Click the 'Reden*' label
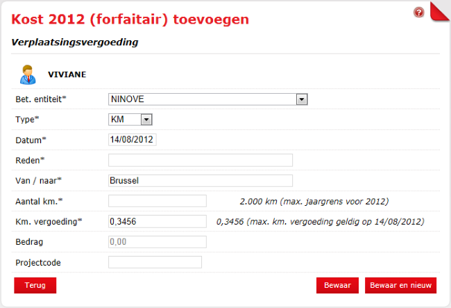 click(30, 160)
